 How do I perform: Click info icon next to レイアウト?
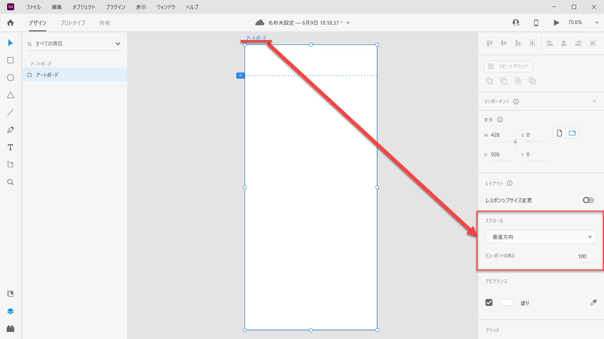(x=510, y=183)
